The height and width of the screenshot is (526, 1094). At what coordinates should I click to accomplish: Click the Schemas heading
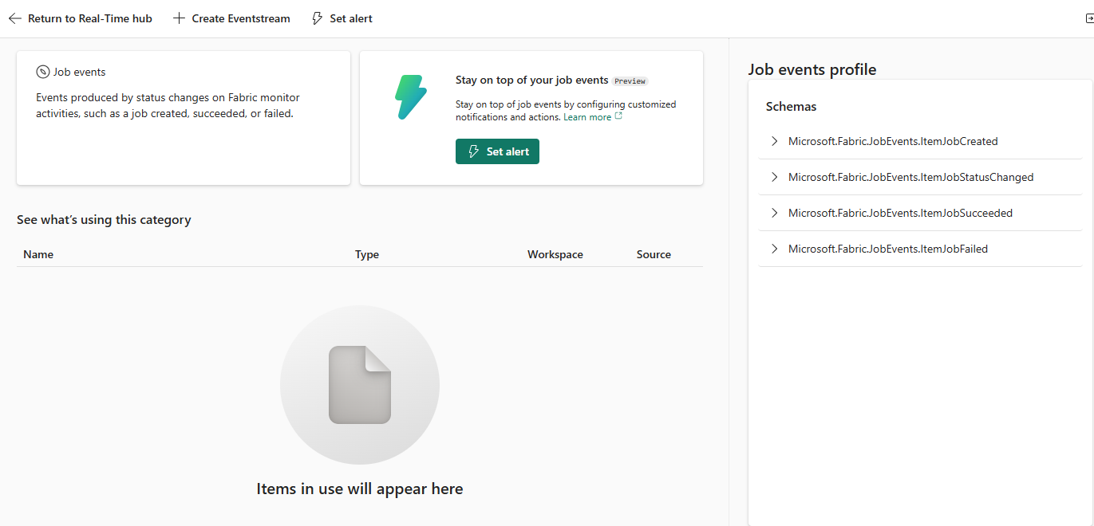tap(791, 106)
